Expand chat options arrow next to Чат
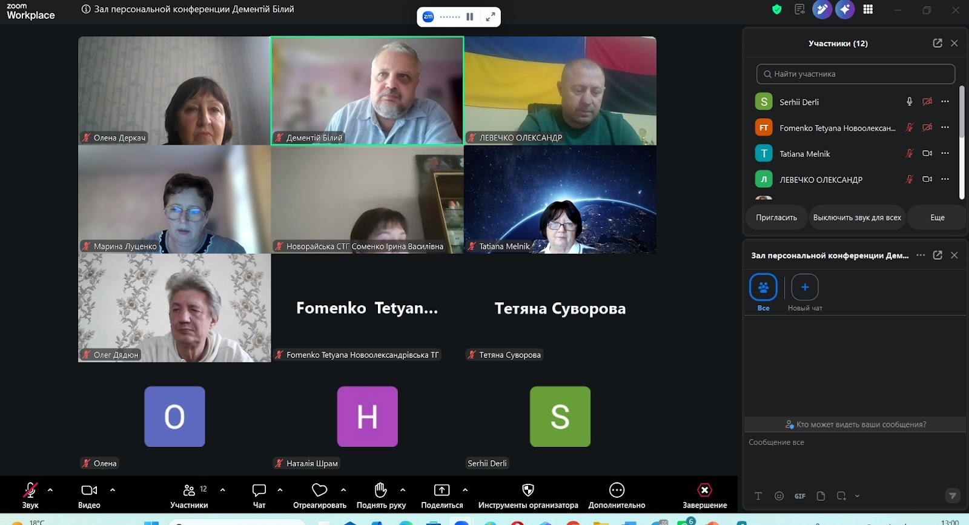This screenshot has width=969, height=525. 280,490
